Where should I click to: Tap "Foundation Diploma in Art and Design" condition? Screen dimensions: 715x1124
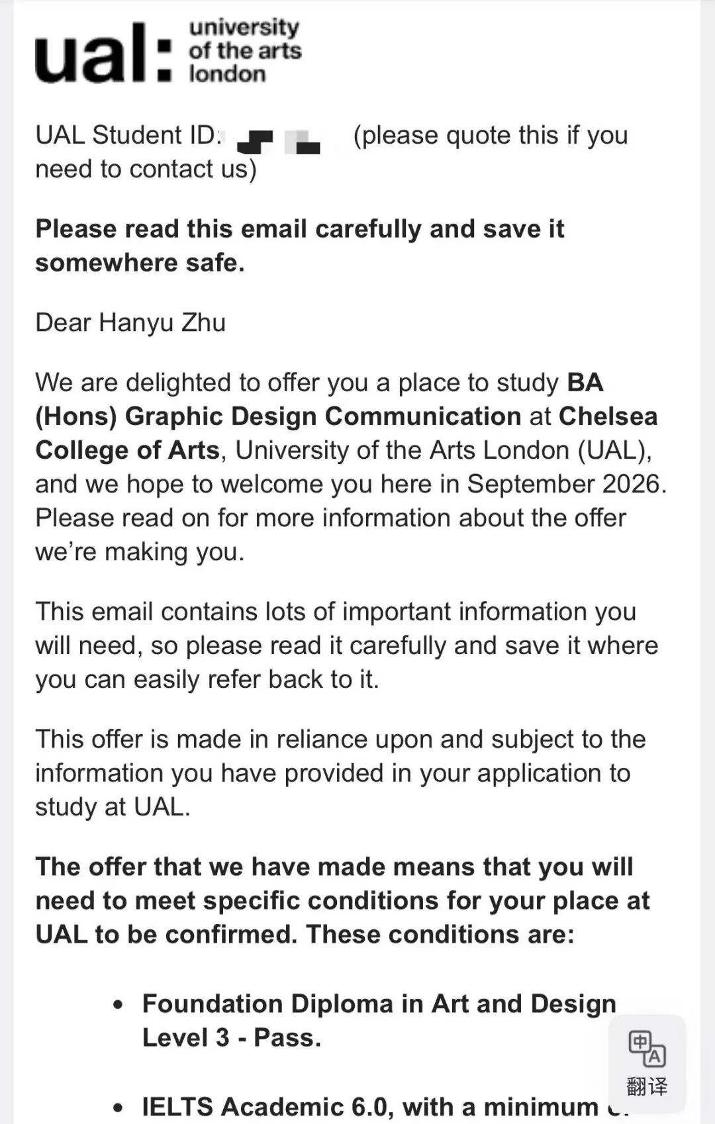pos(379,1004)
